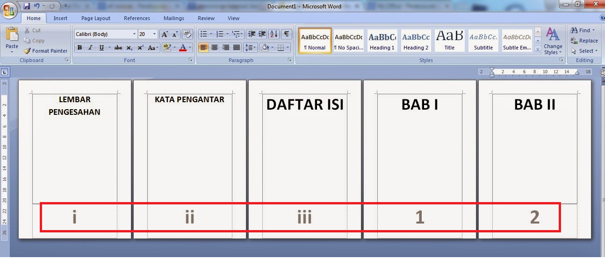Clear formatting with the eraser icon
The height and width of the screenshot is (266, 605).
(x=187, y=34)
